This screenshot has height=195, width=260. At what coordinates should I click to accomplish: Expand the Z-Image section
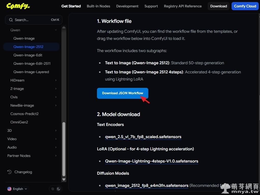[56, 89]
